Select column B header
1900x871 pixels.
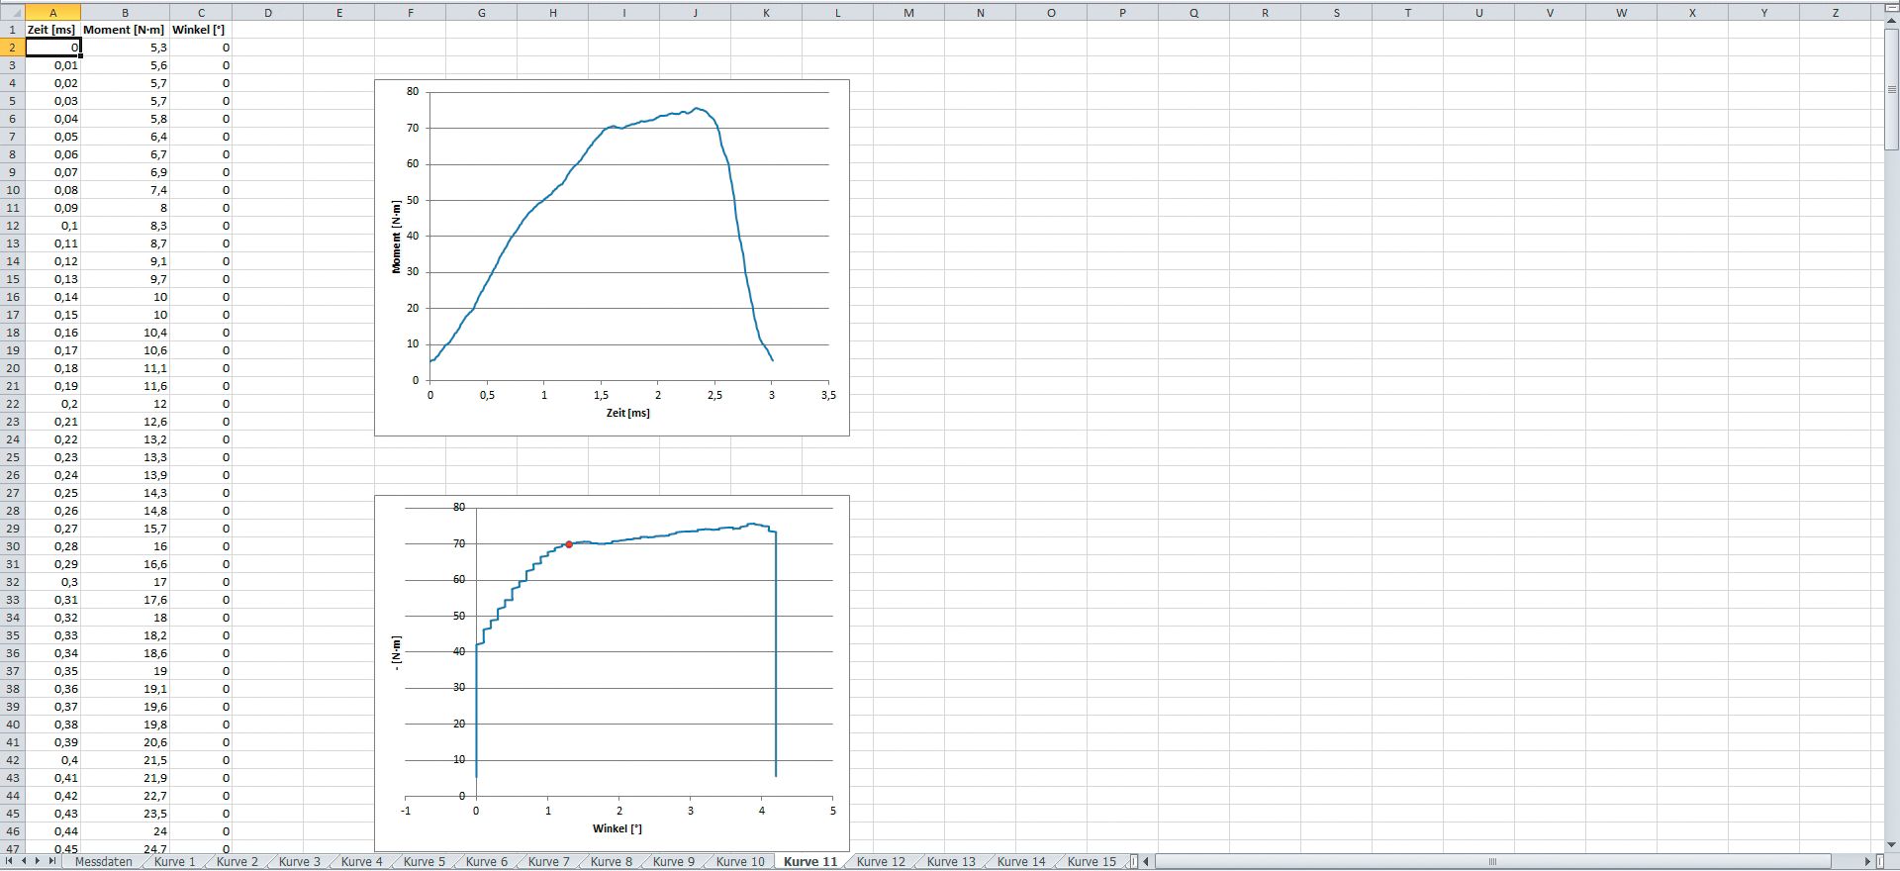click(x=125, y=13)
